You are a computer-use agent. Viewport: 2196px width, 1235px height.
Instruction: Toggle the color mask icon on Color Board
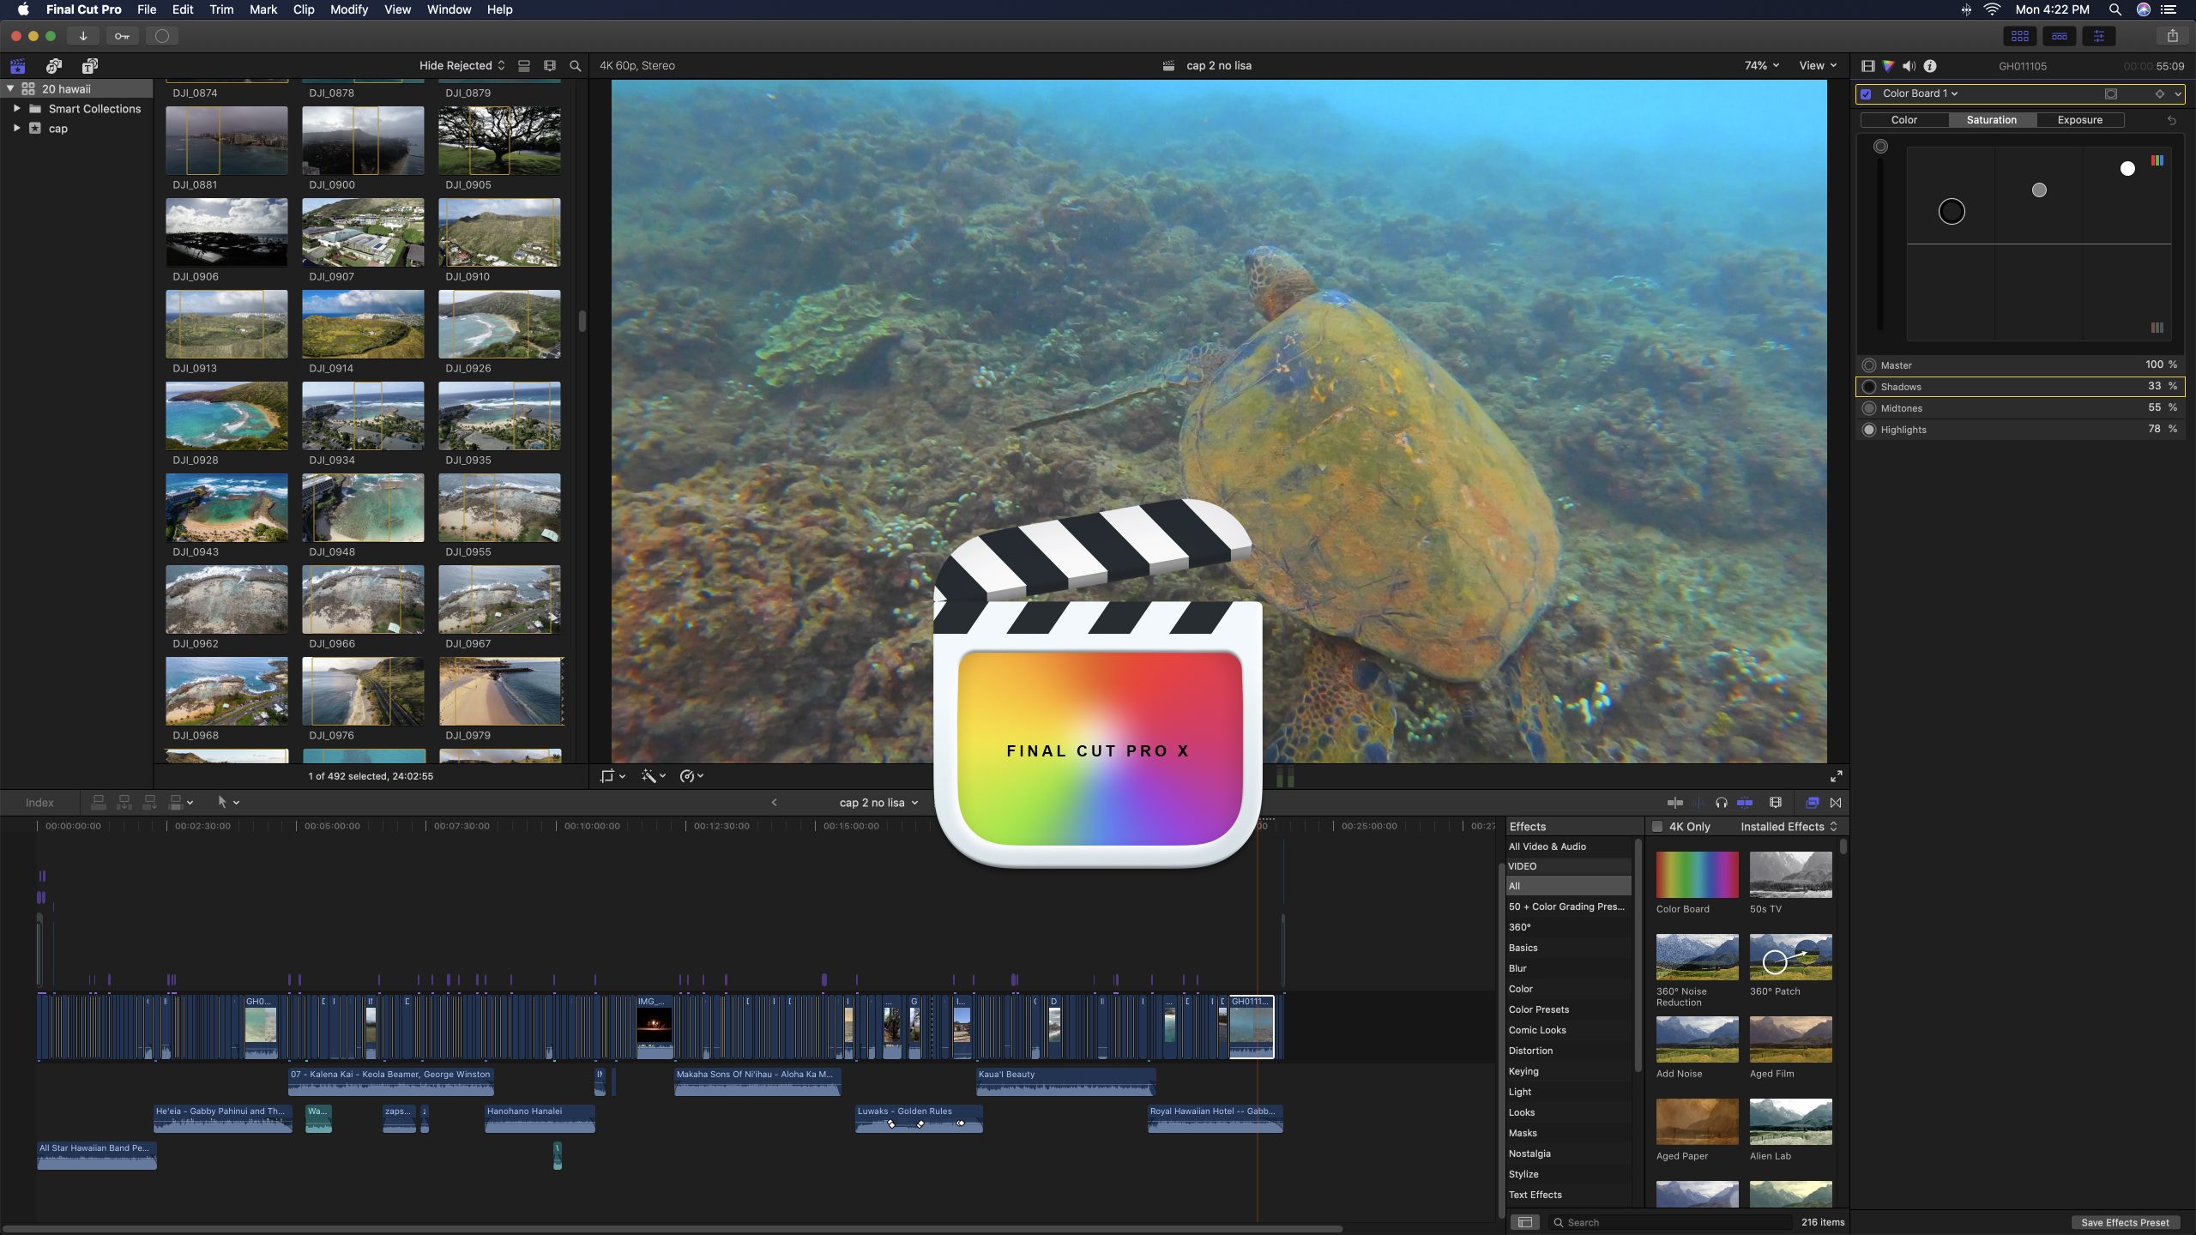2111,94
